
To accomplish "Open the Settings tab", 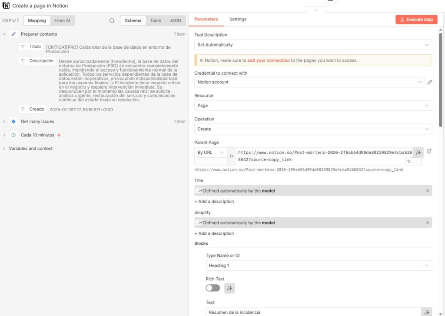I will (x=238, y=19).
